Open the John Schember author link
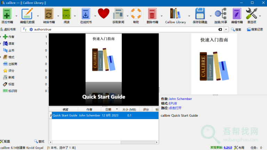This screenshot has width=267, height=150. pos(180,99)
